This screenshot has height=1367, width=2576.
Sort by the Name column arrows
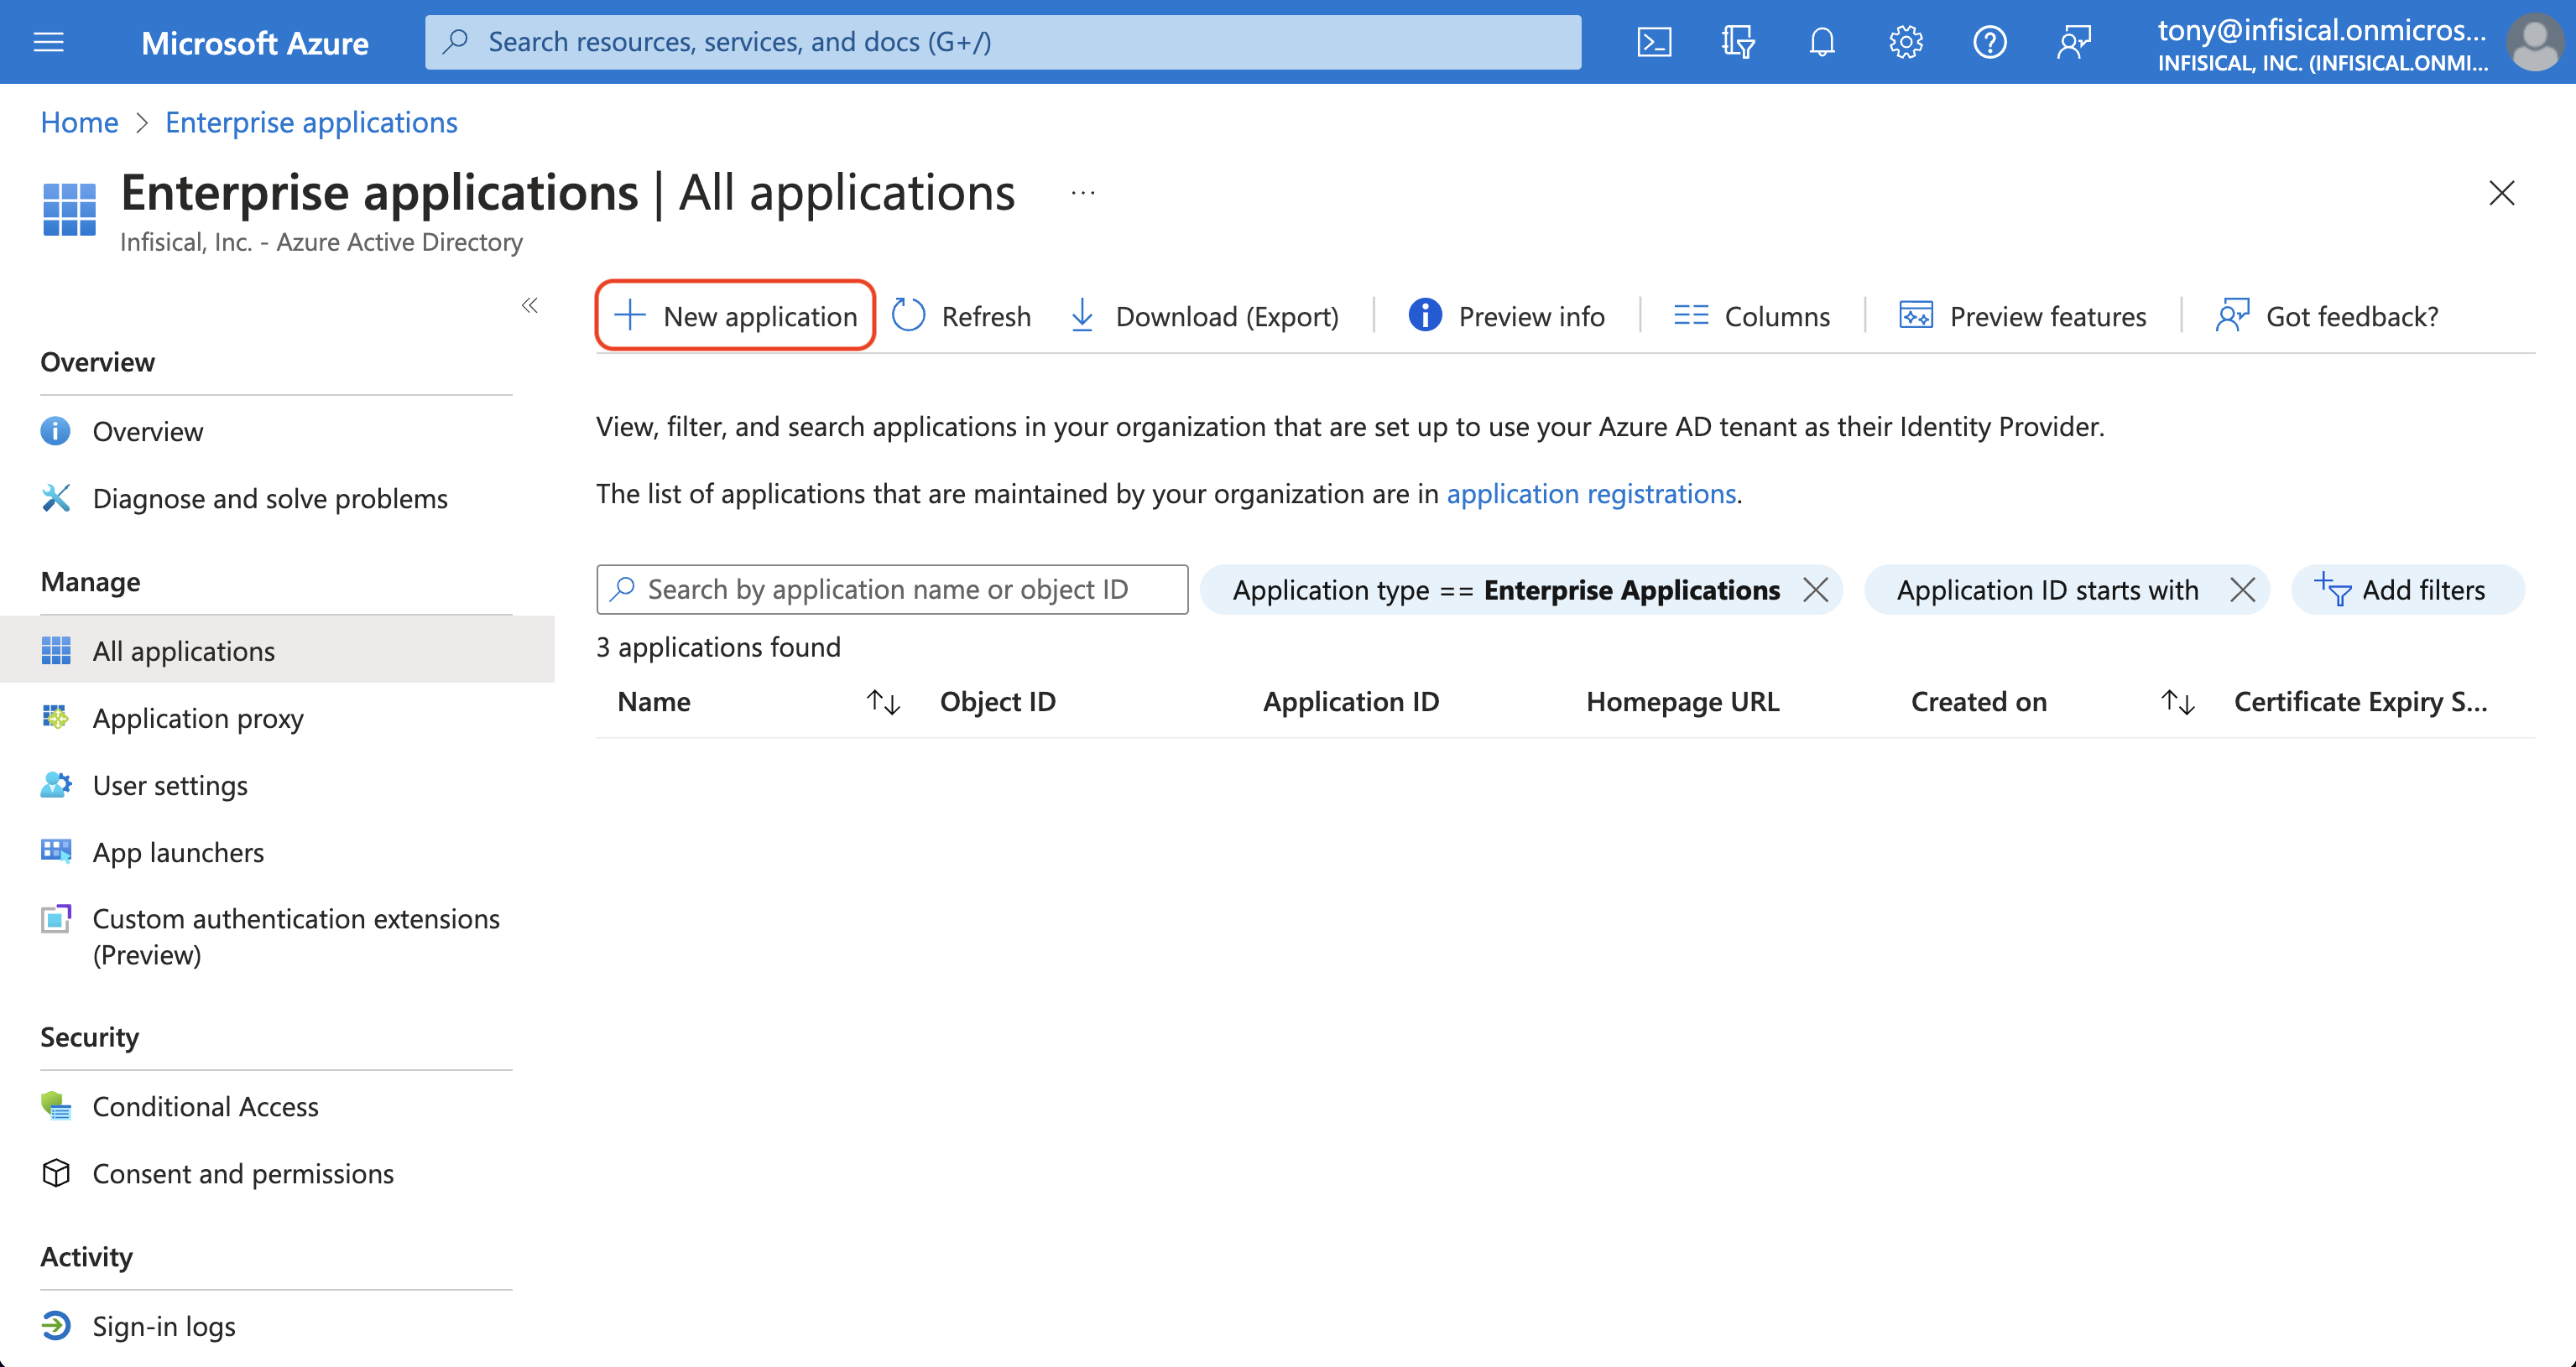[883, 703]
